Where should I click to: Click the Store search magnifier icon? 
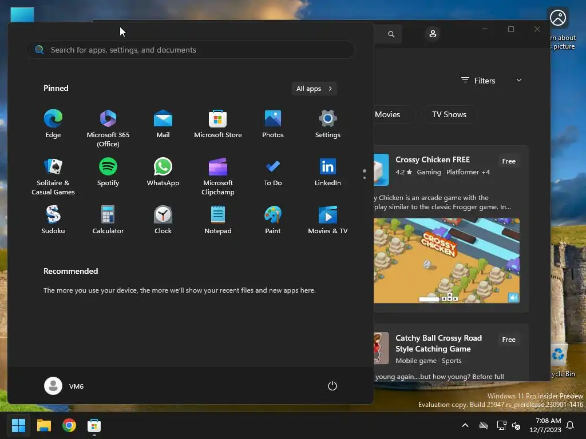[x=391, y=34]
